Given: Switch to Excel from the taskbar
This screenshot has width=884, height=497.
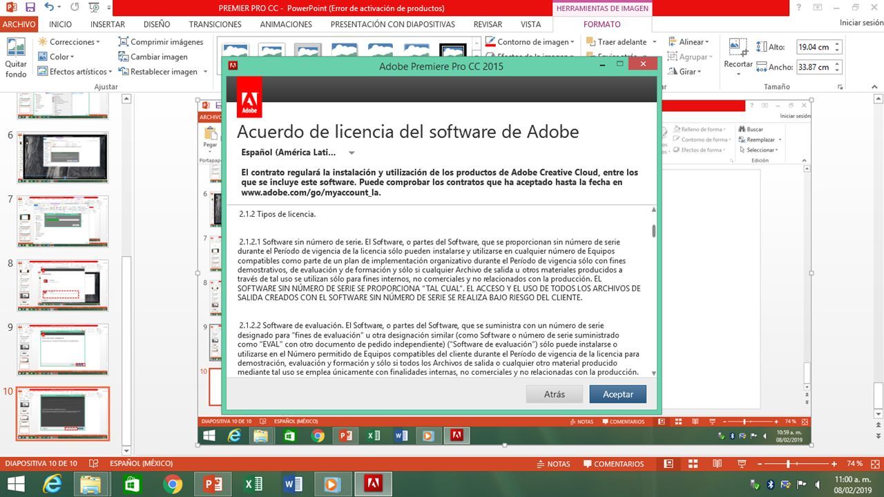Looking at the screenshot, I should pos(253,484).
